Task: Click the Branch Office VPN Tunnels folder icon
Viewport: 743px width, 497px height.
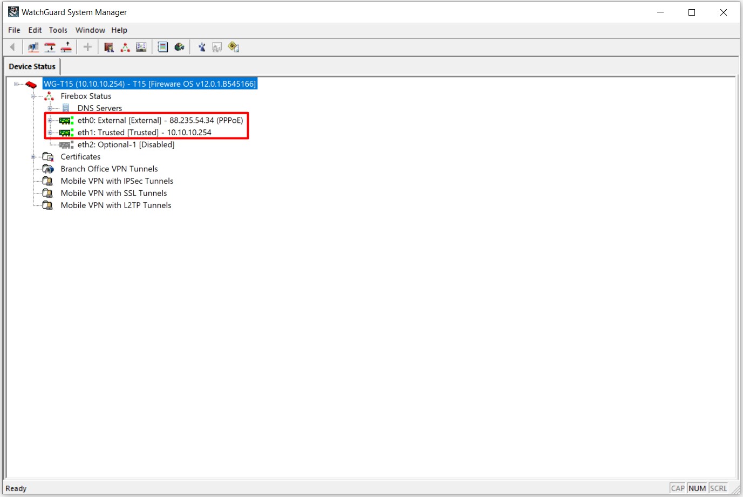Action: (x=48, y=169)
